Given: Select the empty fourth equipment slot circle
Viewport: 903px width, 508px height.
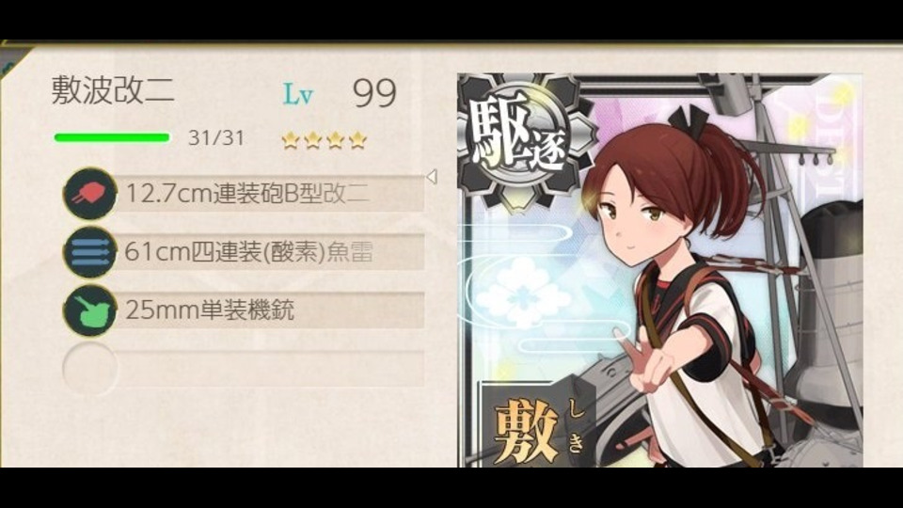Looking at the screenshot, I should tap(89, 369).
